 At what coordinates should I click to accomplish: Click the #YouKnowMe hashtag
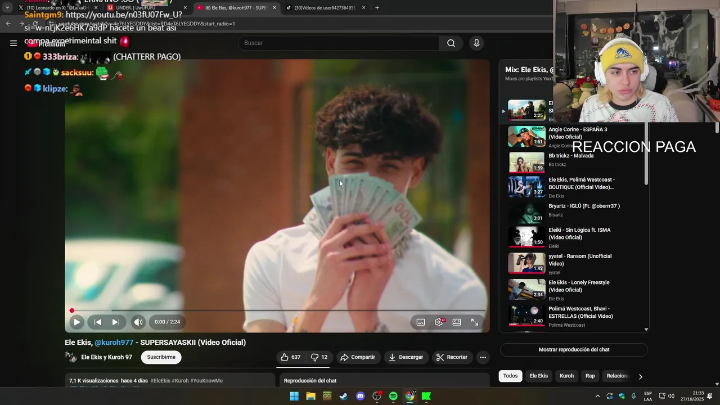pos(206,381)
